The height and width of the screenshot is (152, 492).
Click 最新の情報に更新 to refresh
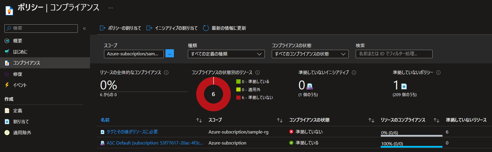tap(225, 28)
